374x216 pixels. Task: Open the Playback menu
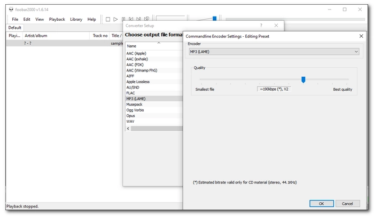[x=57, y=19]
